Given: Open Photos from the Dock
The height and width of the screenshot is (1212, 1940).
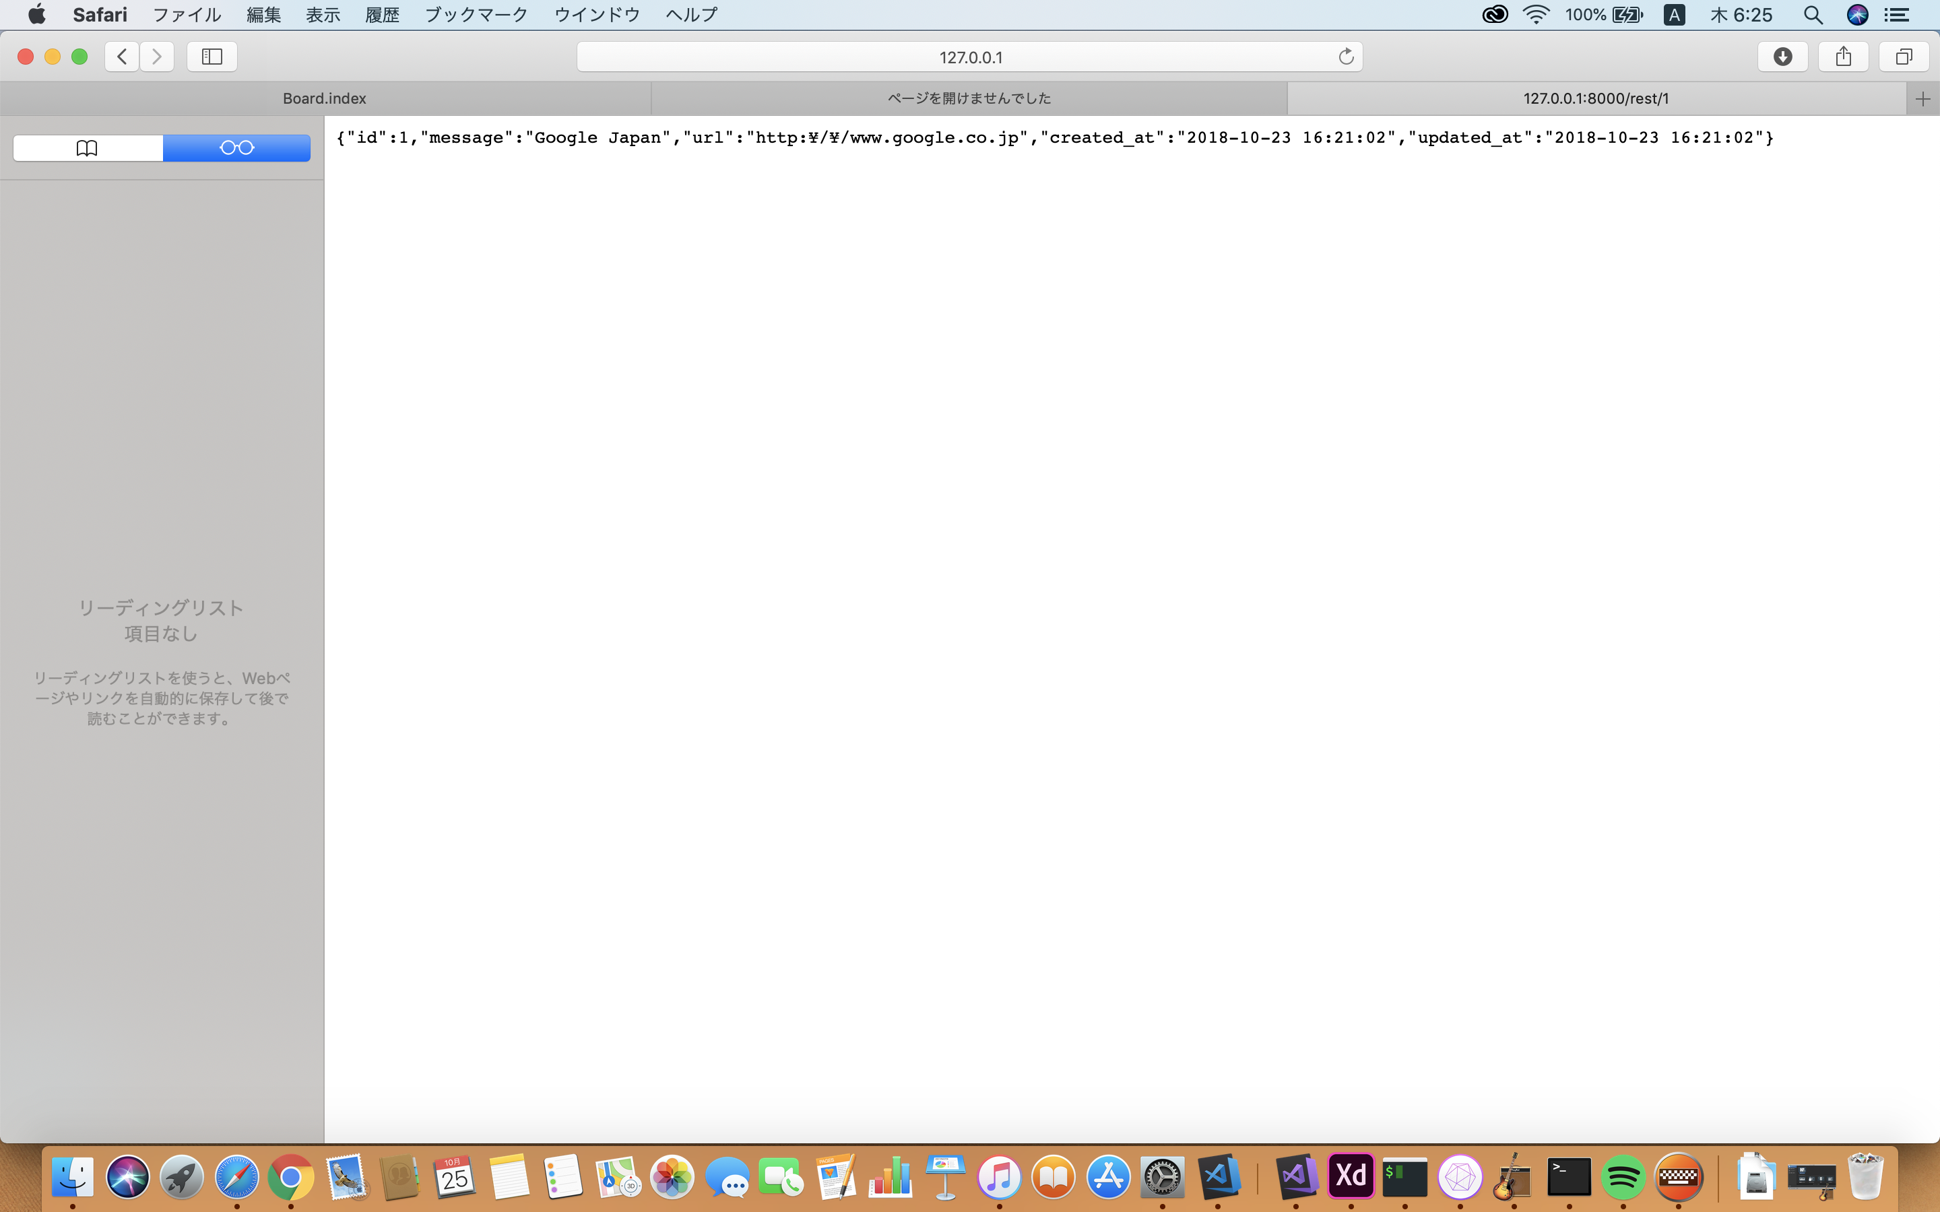Looking at the screenshot, I should click(672, 1177).
